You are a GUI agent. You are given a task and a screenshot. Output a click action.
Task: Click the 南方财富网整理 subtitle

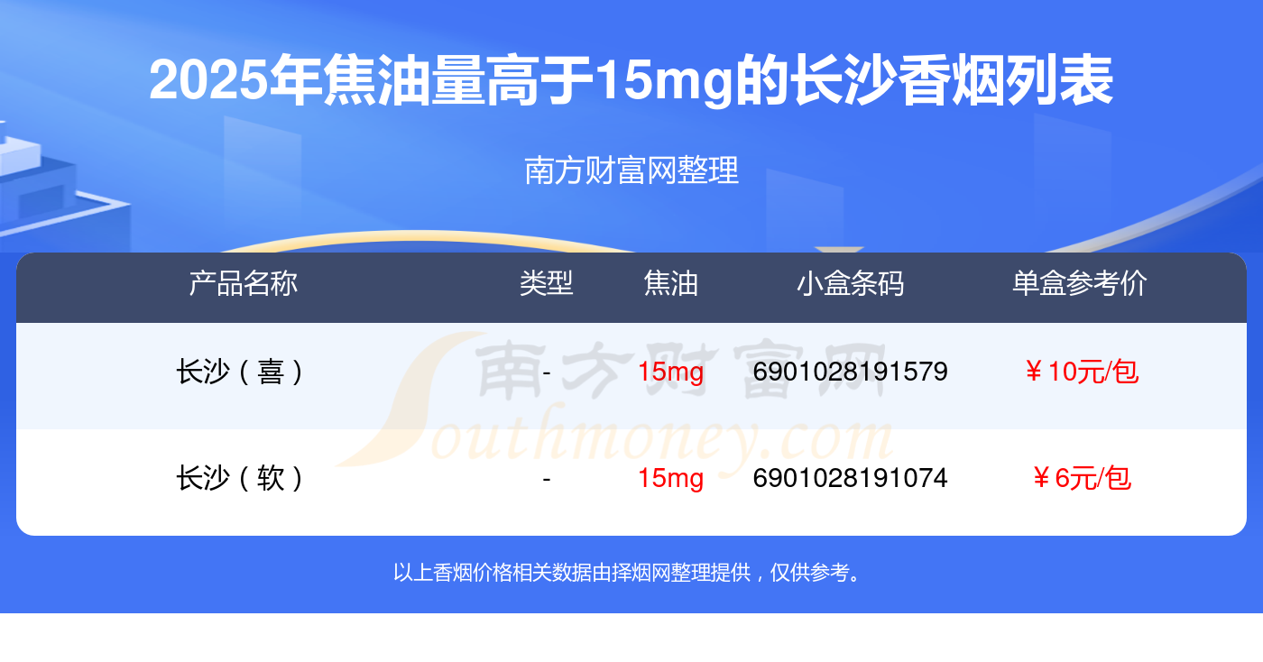(x=631, y=170)
